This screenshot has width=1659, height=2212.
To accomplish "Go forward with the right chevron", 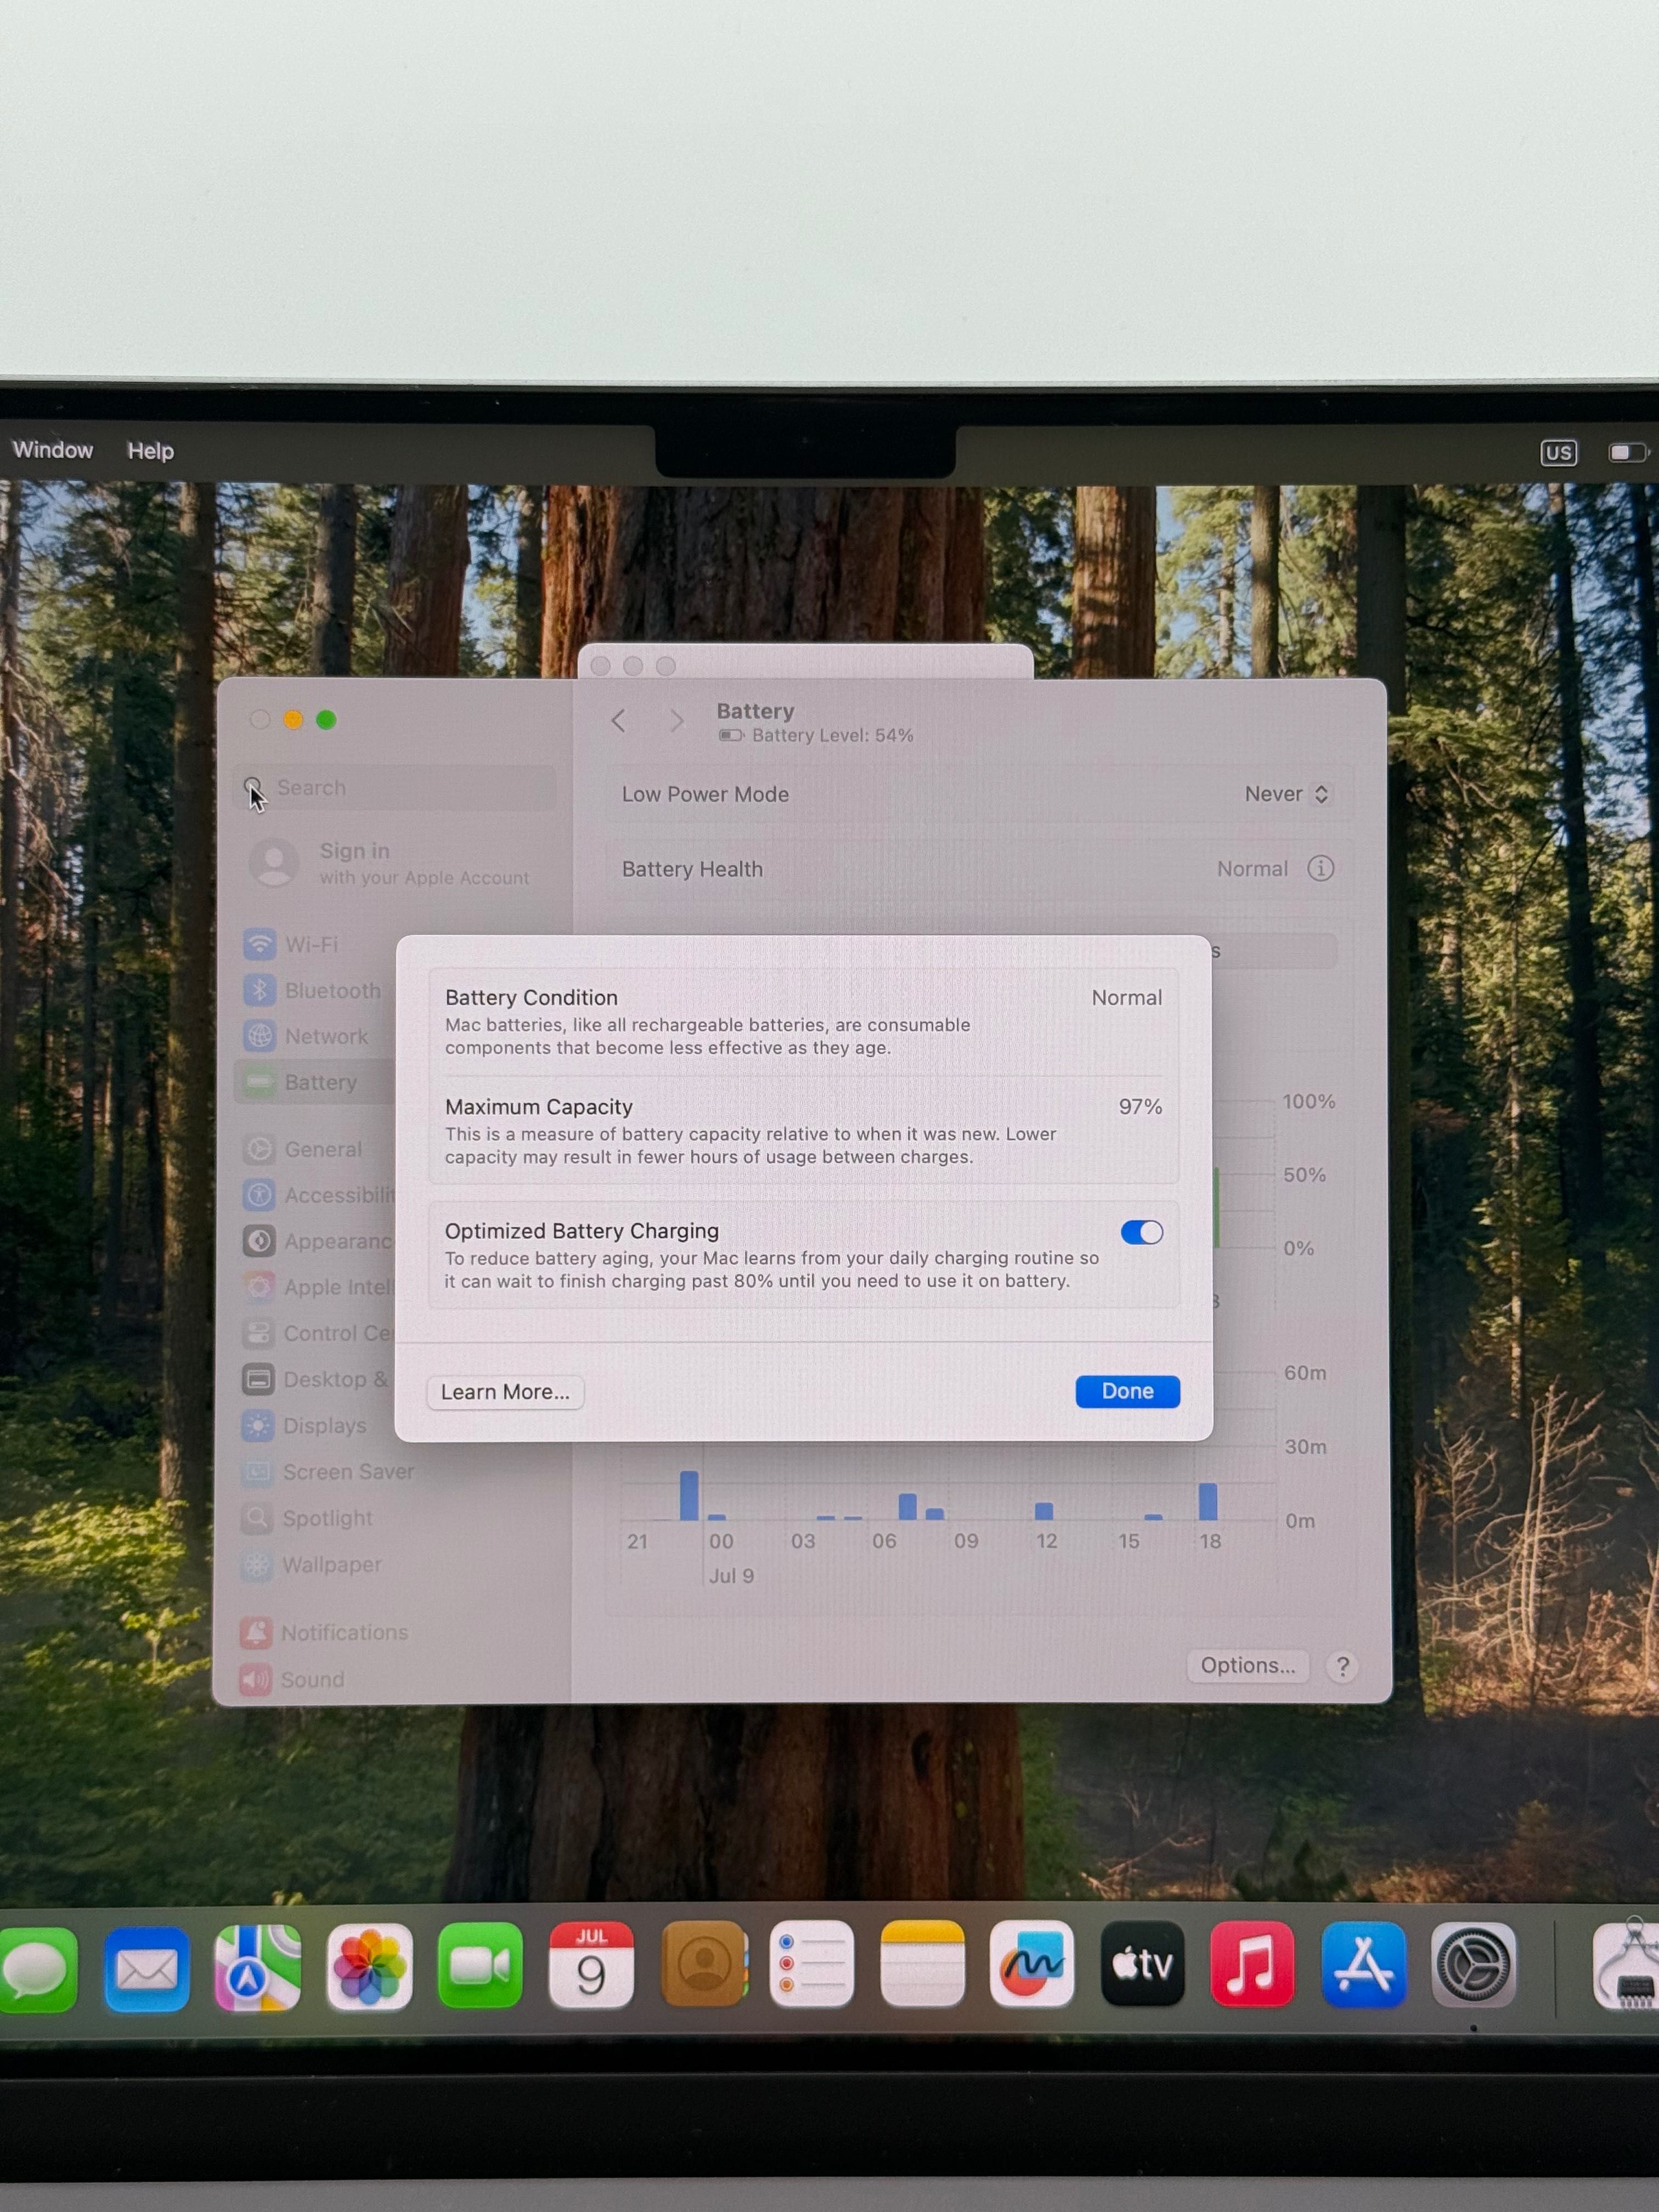I will click(677, 721).
